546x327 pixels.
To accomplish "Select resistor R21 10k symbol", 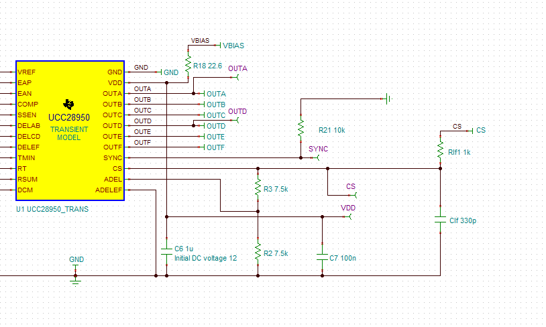I will click(301, 128).
